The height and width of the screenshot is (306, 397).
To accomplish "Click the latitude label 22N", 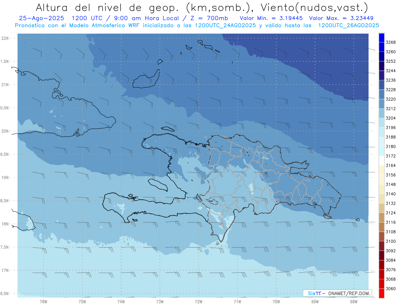I will tap(5, 38).
